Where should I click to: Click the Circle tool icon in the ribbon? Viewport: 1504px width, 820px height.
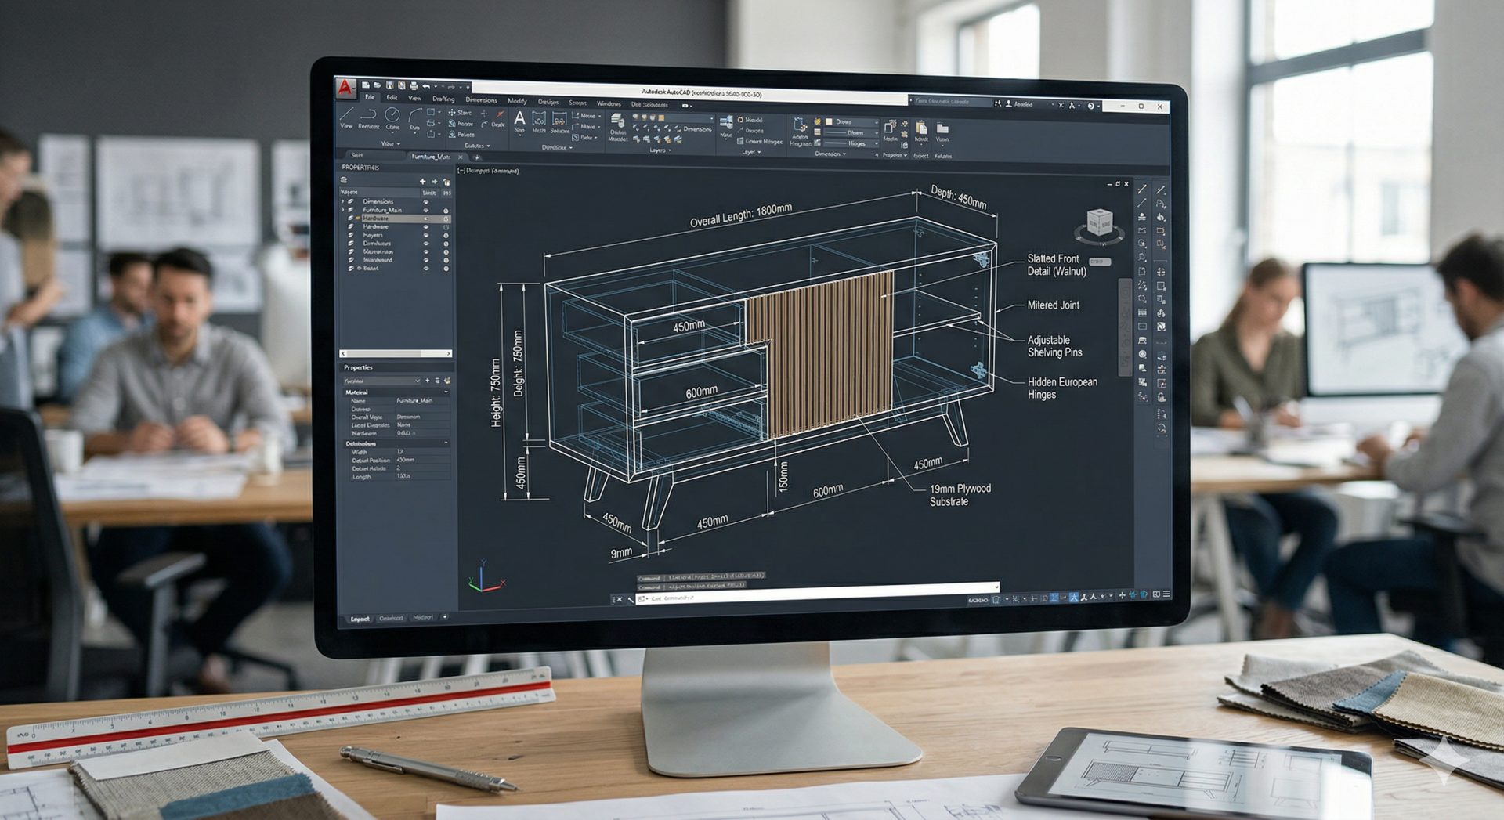point(392,116)
